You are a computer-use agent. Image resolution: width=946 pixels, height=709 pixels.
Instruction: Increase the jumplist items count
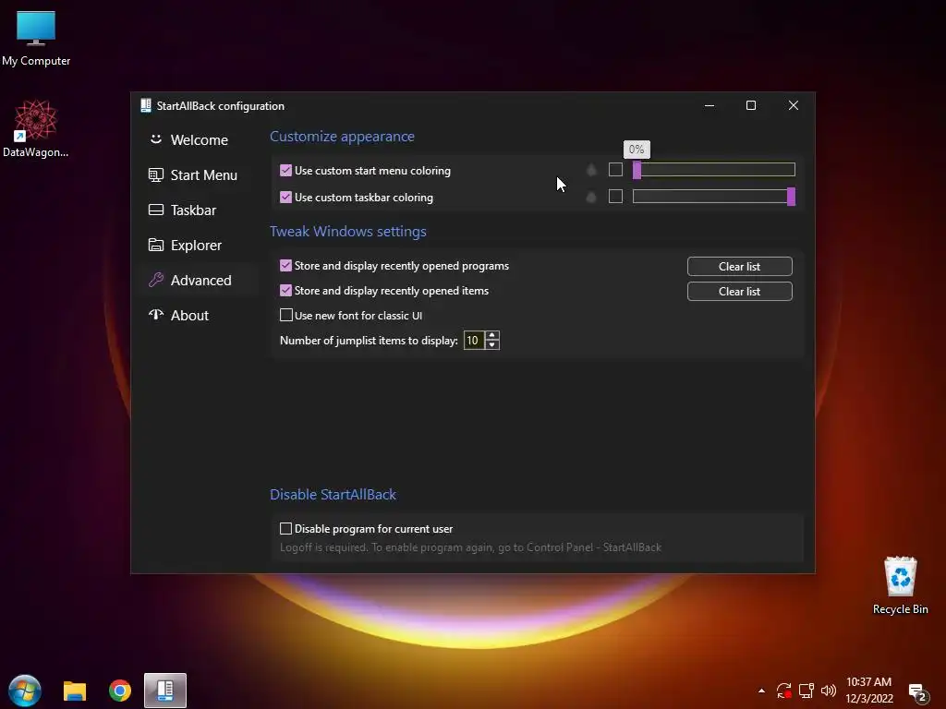[492, 336]
